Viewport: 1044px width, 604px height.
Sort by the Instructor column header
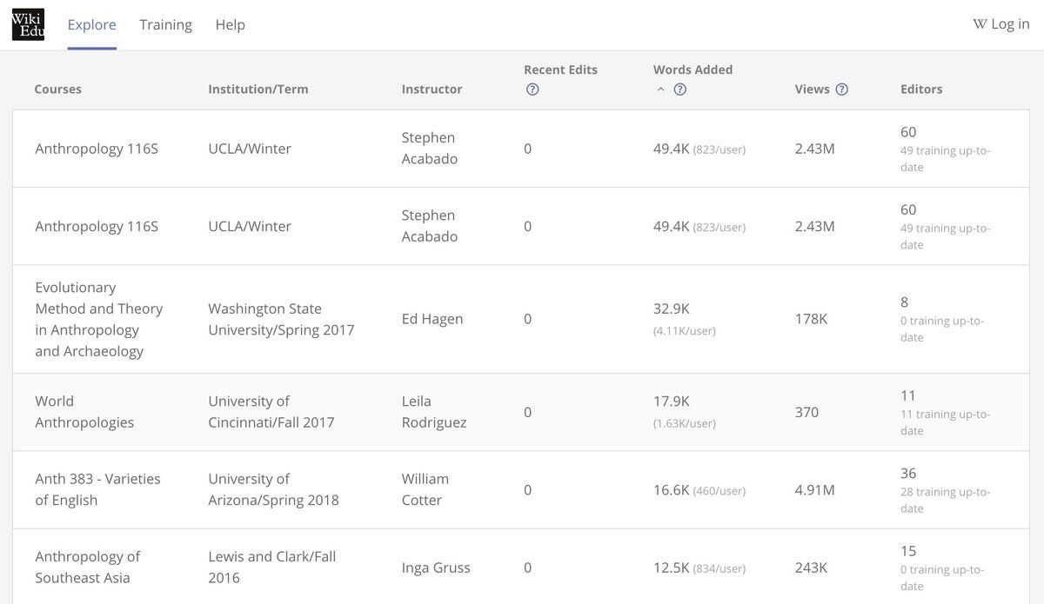point(432,89)
